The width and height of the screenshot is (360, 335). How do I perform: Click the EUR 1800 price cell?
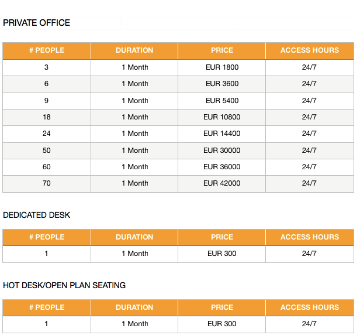point(222,67)
